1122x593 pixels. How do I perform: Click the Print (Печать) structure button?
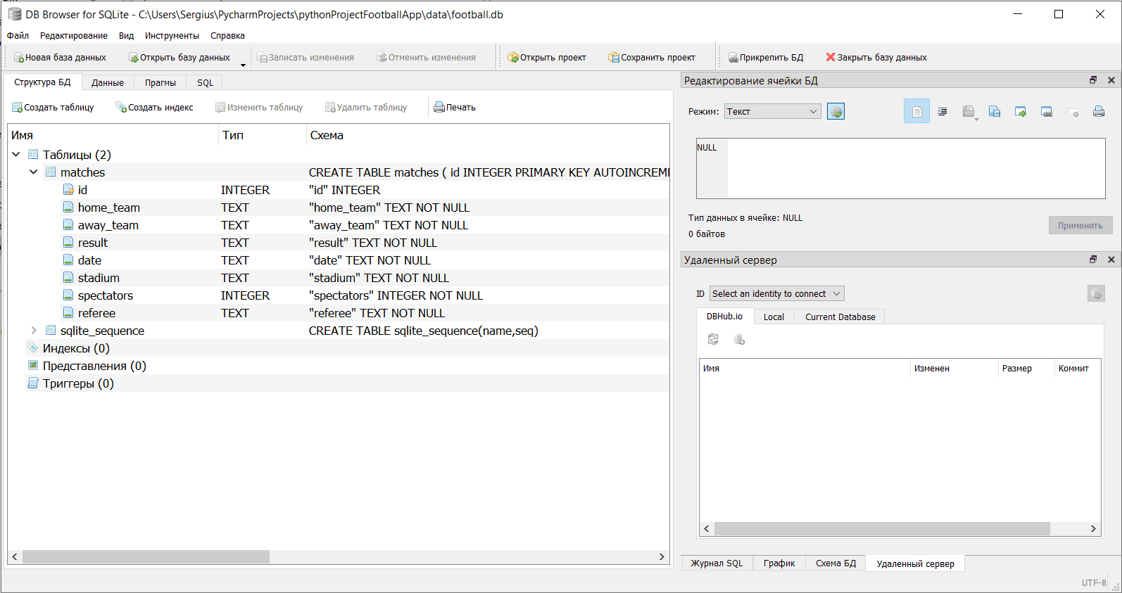point(455,108)
